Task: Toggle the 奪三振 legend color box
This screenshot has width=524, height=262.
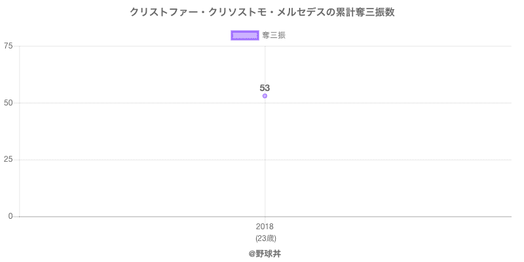Action: click(x=245, y=35)
